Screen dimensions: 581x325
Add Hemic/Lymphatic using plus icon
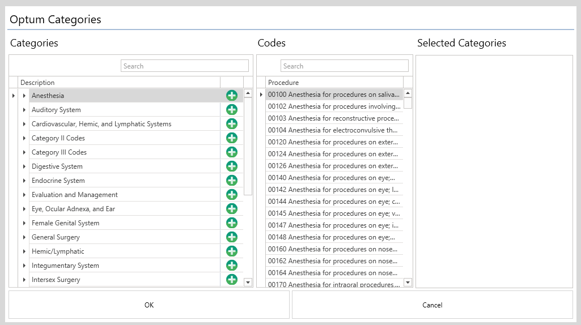(x=232, y=251)
